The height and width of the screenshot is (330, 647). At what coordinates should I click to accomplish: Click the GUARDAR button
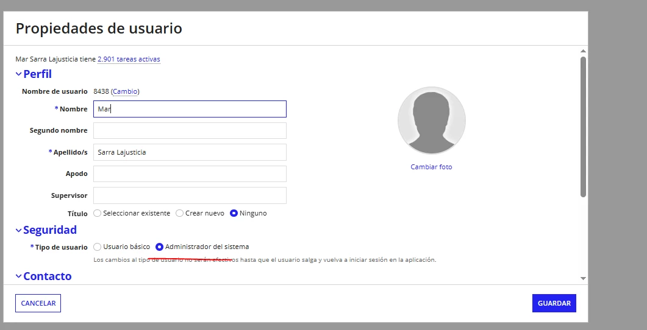(554, 303)
